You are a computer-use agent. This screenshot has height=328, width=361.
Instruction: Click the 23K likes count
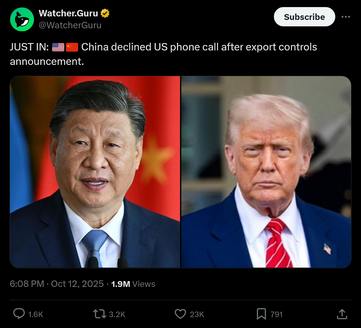pyautogui.click(x=197, y=315)
